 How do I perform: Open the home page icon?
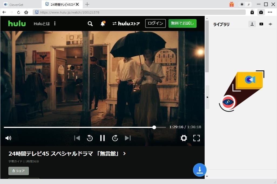(x=26, y=12)
